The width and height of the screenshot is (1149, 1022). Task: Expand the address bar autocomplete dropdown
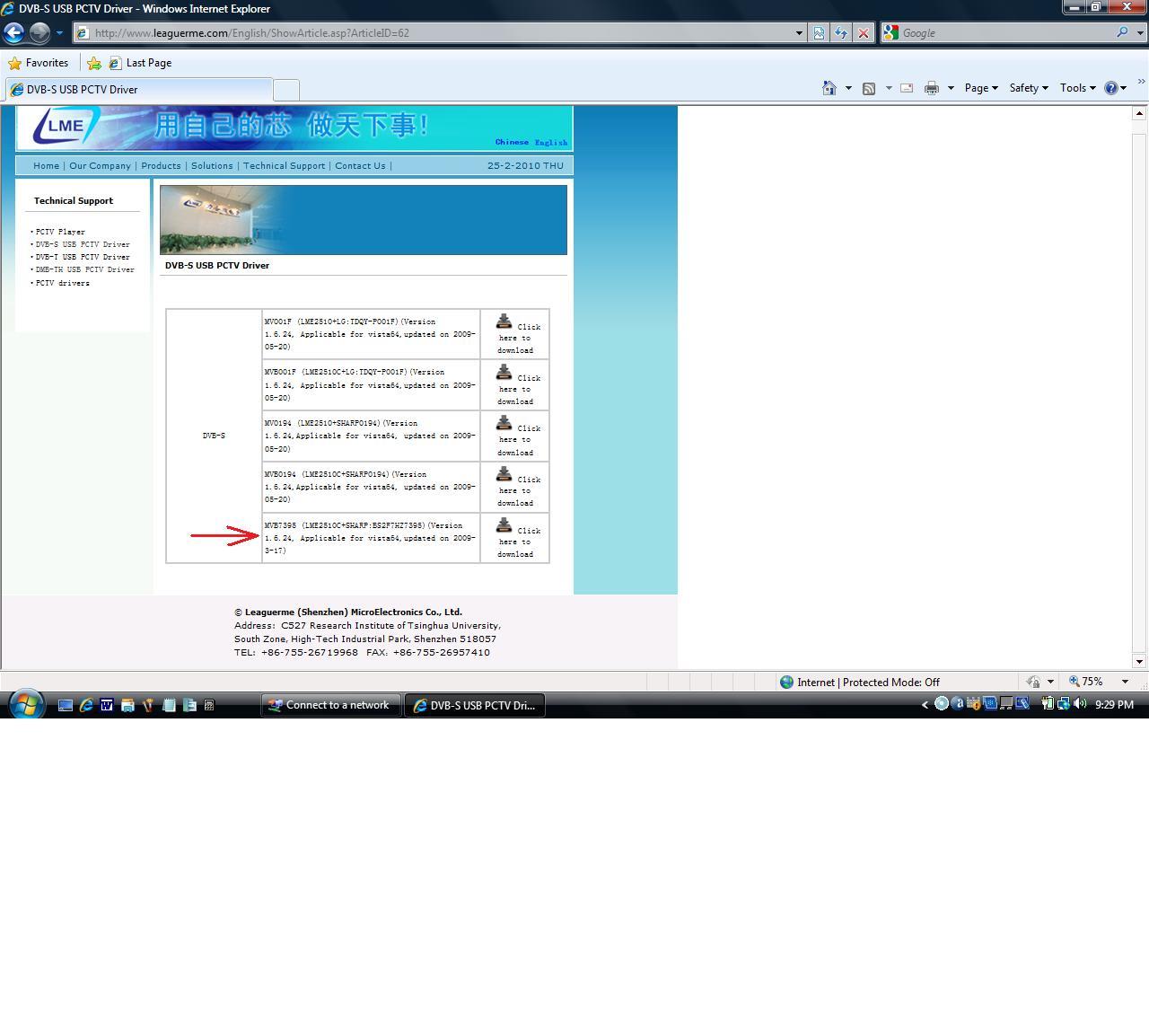799,33
